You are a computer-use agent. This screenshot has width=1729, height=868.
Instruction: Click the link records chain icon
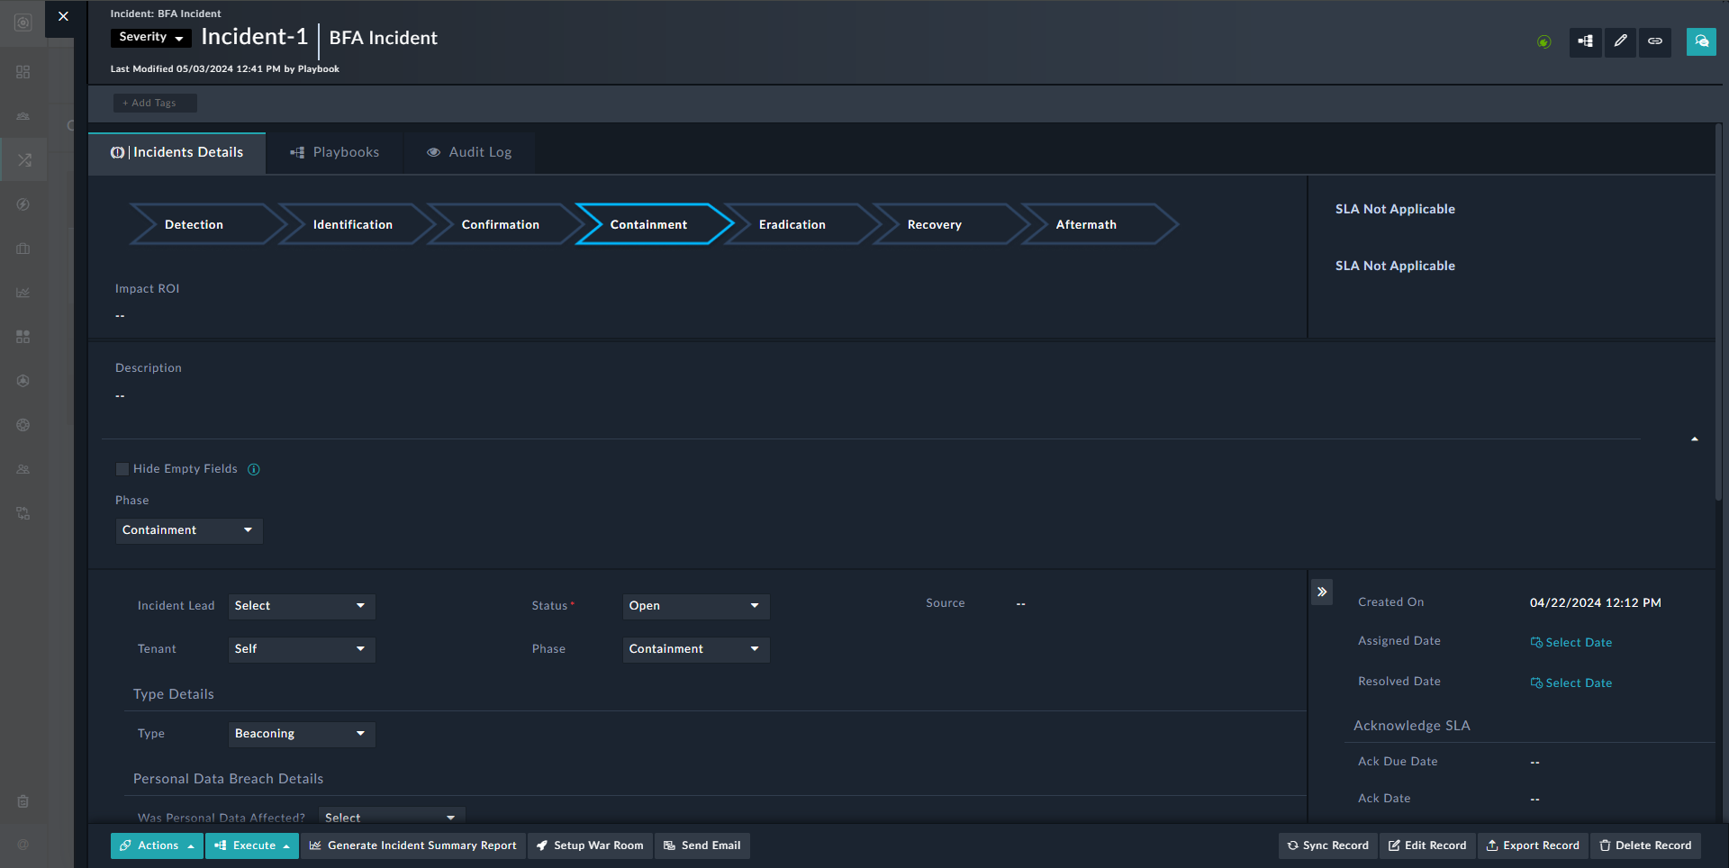click(1655, 41)
